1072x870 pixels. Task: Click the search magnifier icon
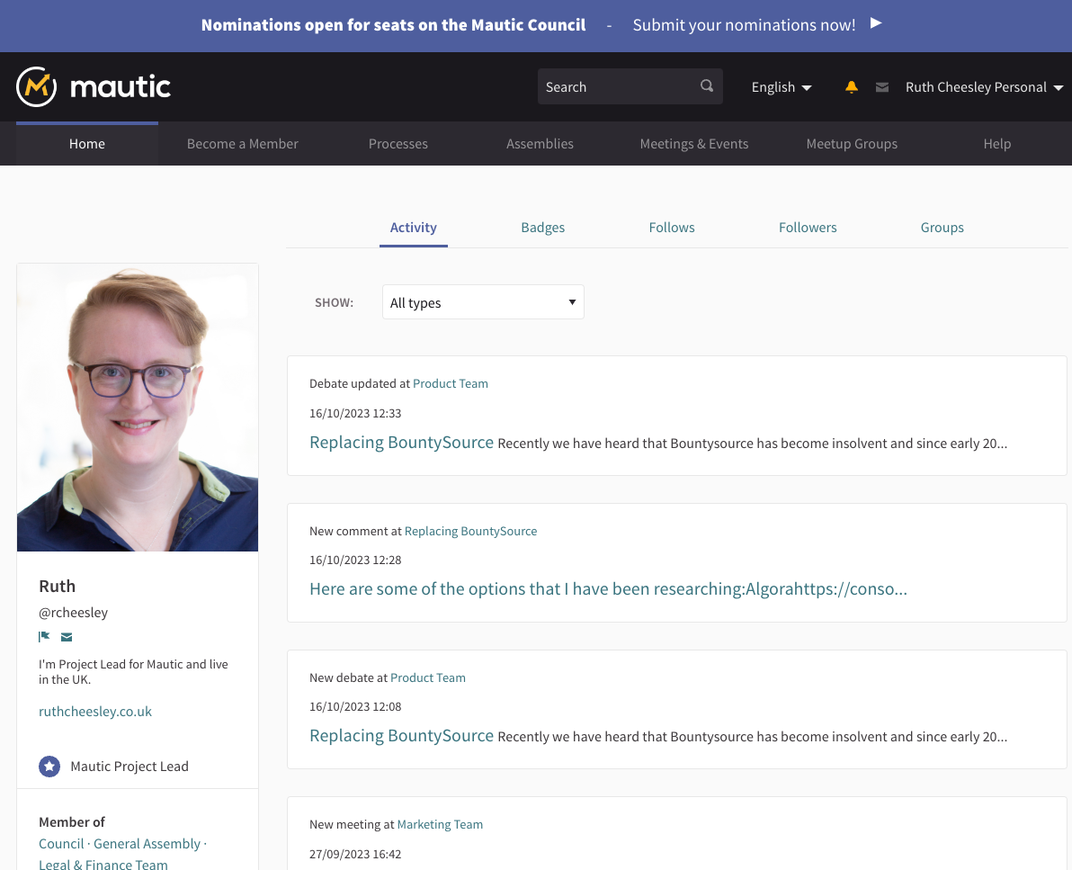click(x=707, y=86)
